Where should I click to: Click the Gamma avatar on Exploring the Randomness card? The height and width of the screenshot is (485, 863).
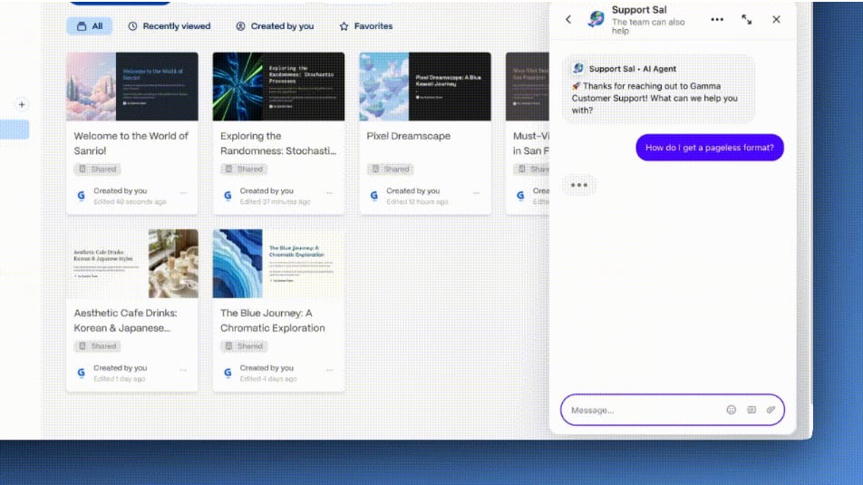[228, 196]
